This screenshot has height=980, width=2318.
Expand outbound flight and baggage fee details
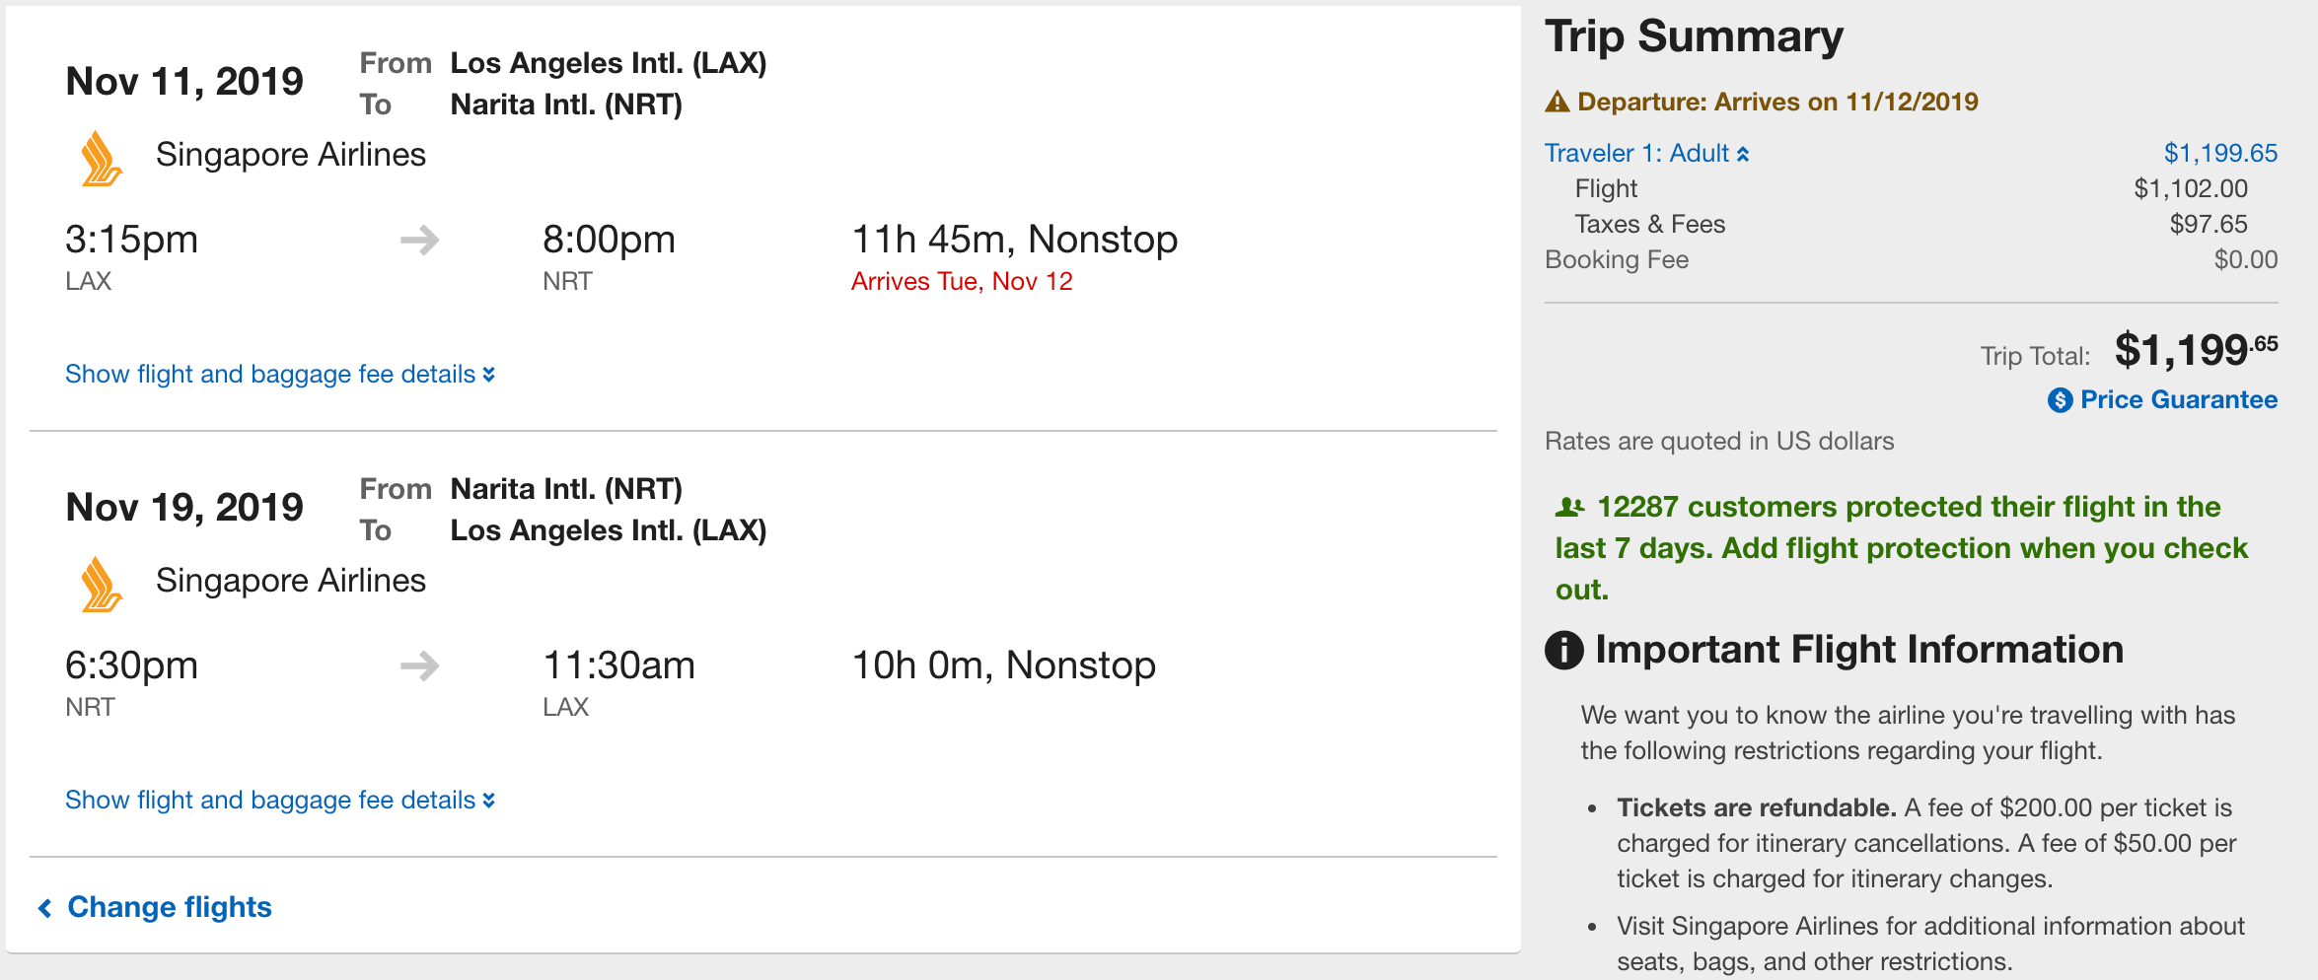[x=279, y=375]
